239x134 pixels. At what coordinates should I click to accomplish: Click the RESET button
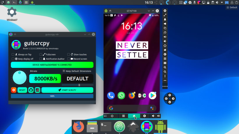22,90
